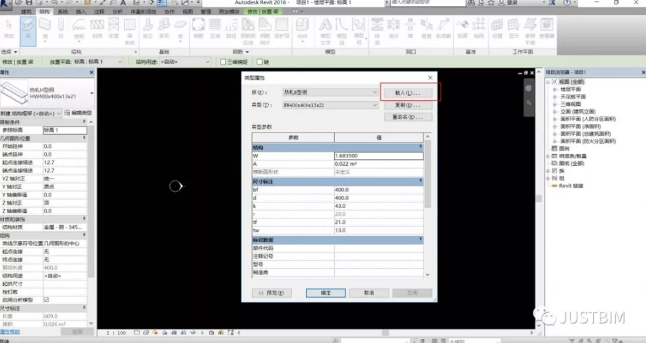Click the 重命名 (Rename) button

(408, 117)
